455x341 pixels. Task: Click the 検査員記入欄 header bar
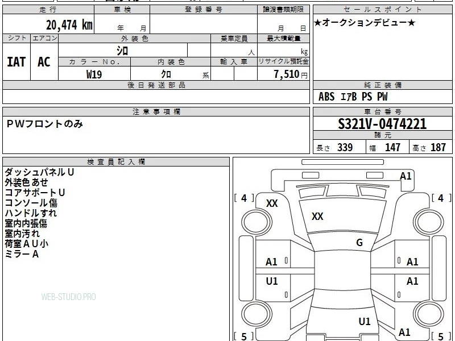pyautogui.click(x=116, y=162)
